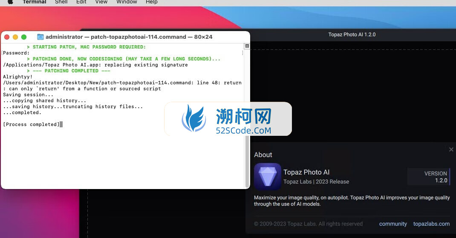Click the 'Alrightyy!' output line
Screen dimensions: 456x238
pyautogui.click(x=18, y=77)
